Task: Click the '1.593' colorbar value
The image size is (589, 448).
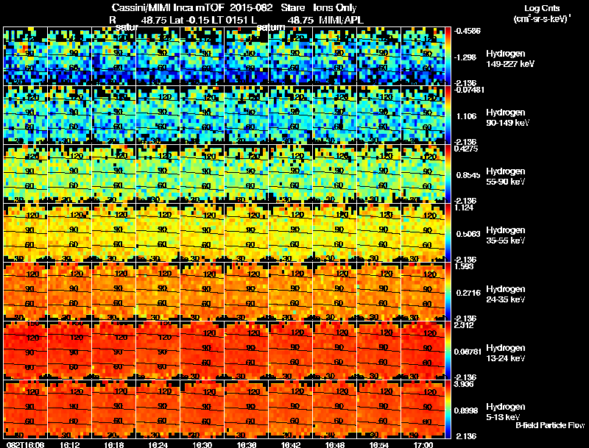Action: [464, 266]
